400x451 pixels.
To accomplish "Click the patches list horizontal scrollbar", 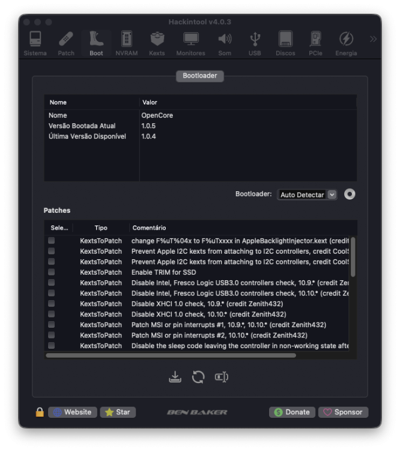I will 171,355.
